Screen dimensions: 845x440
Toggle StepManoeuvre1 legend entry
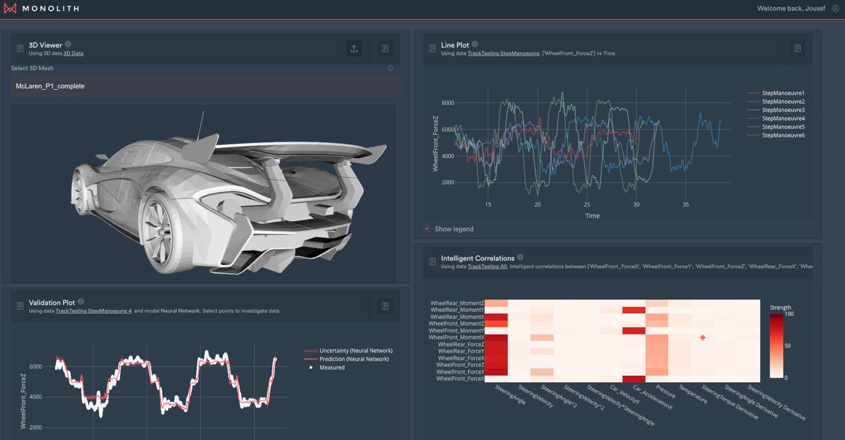point(775,93)
